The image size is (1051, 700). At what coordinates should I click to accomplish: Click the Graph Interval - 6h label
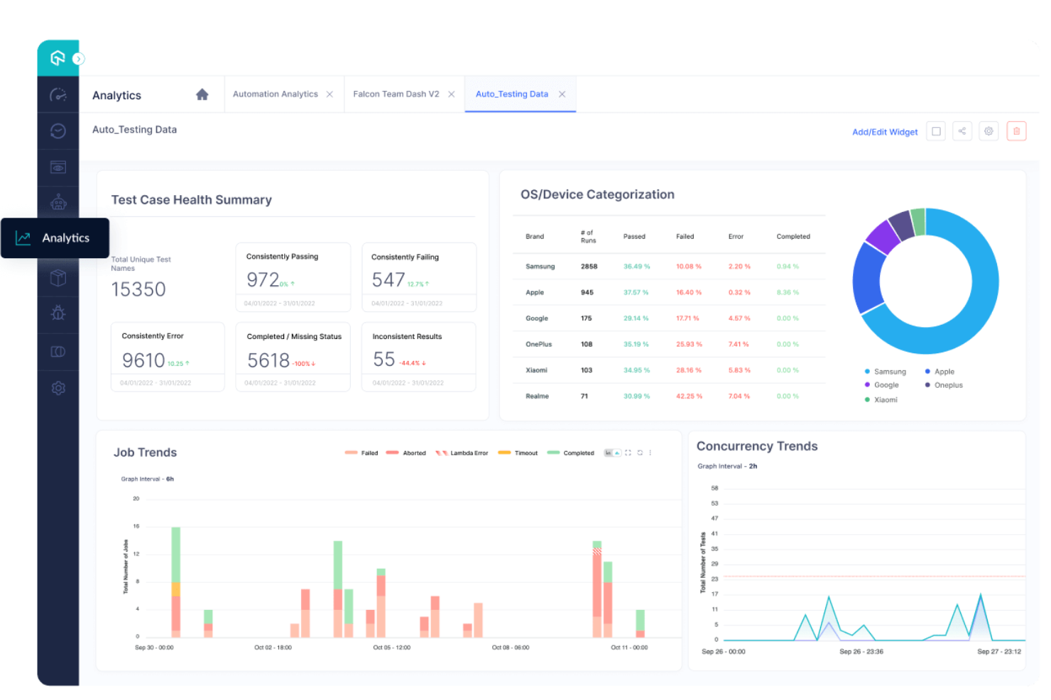pyautogui.click(x=148, y=479)
